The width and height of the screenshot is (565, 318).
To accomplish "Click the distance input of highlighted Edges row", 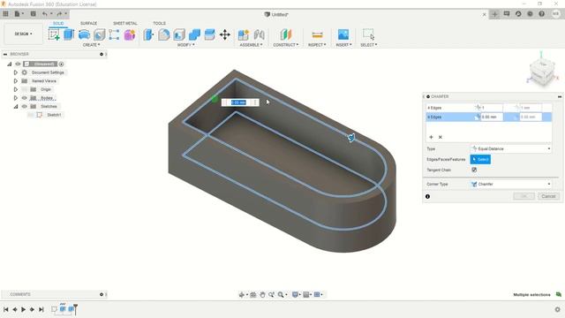I will [492, 117].
